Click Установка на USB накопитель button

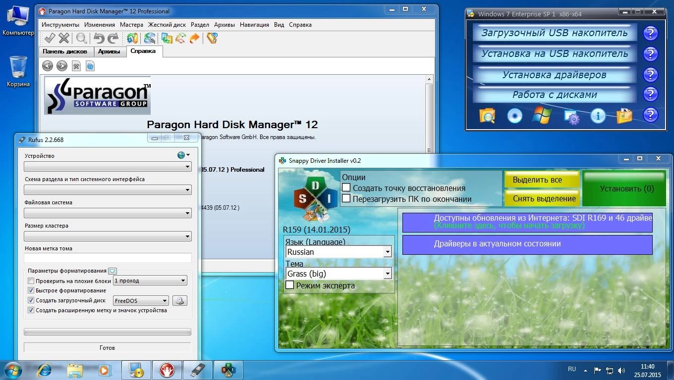pyautogui.click(x=555, y=54)
